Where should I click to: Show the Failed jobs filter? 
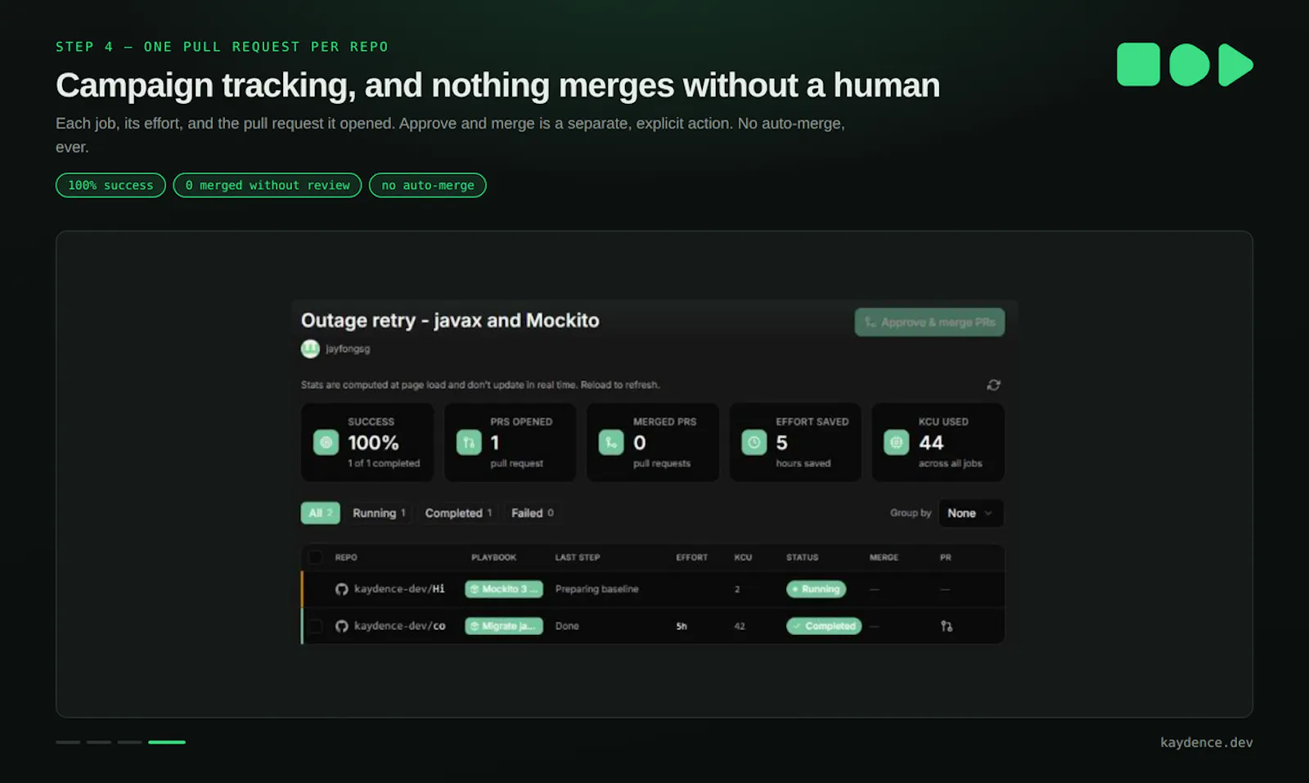pyautogui.click(x=533, y=513)
